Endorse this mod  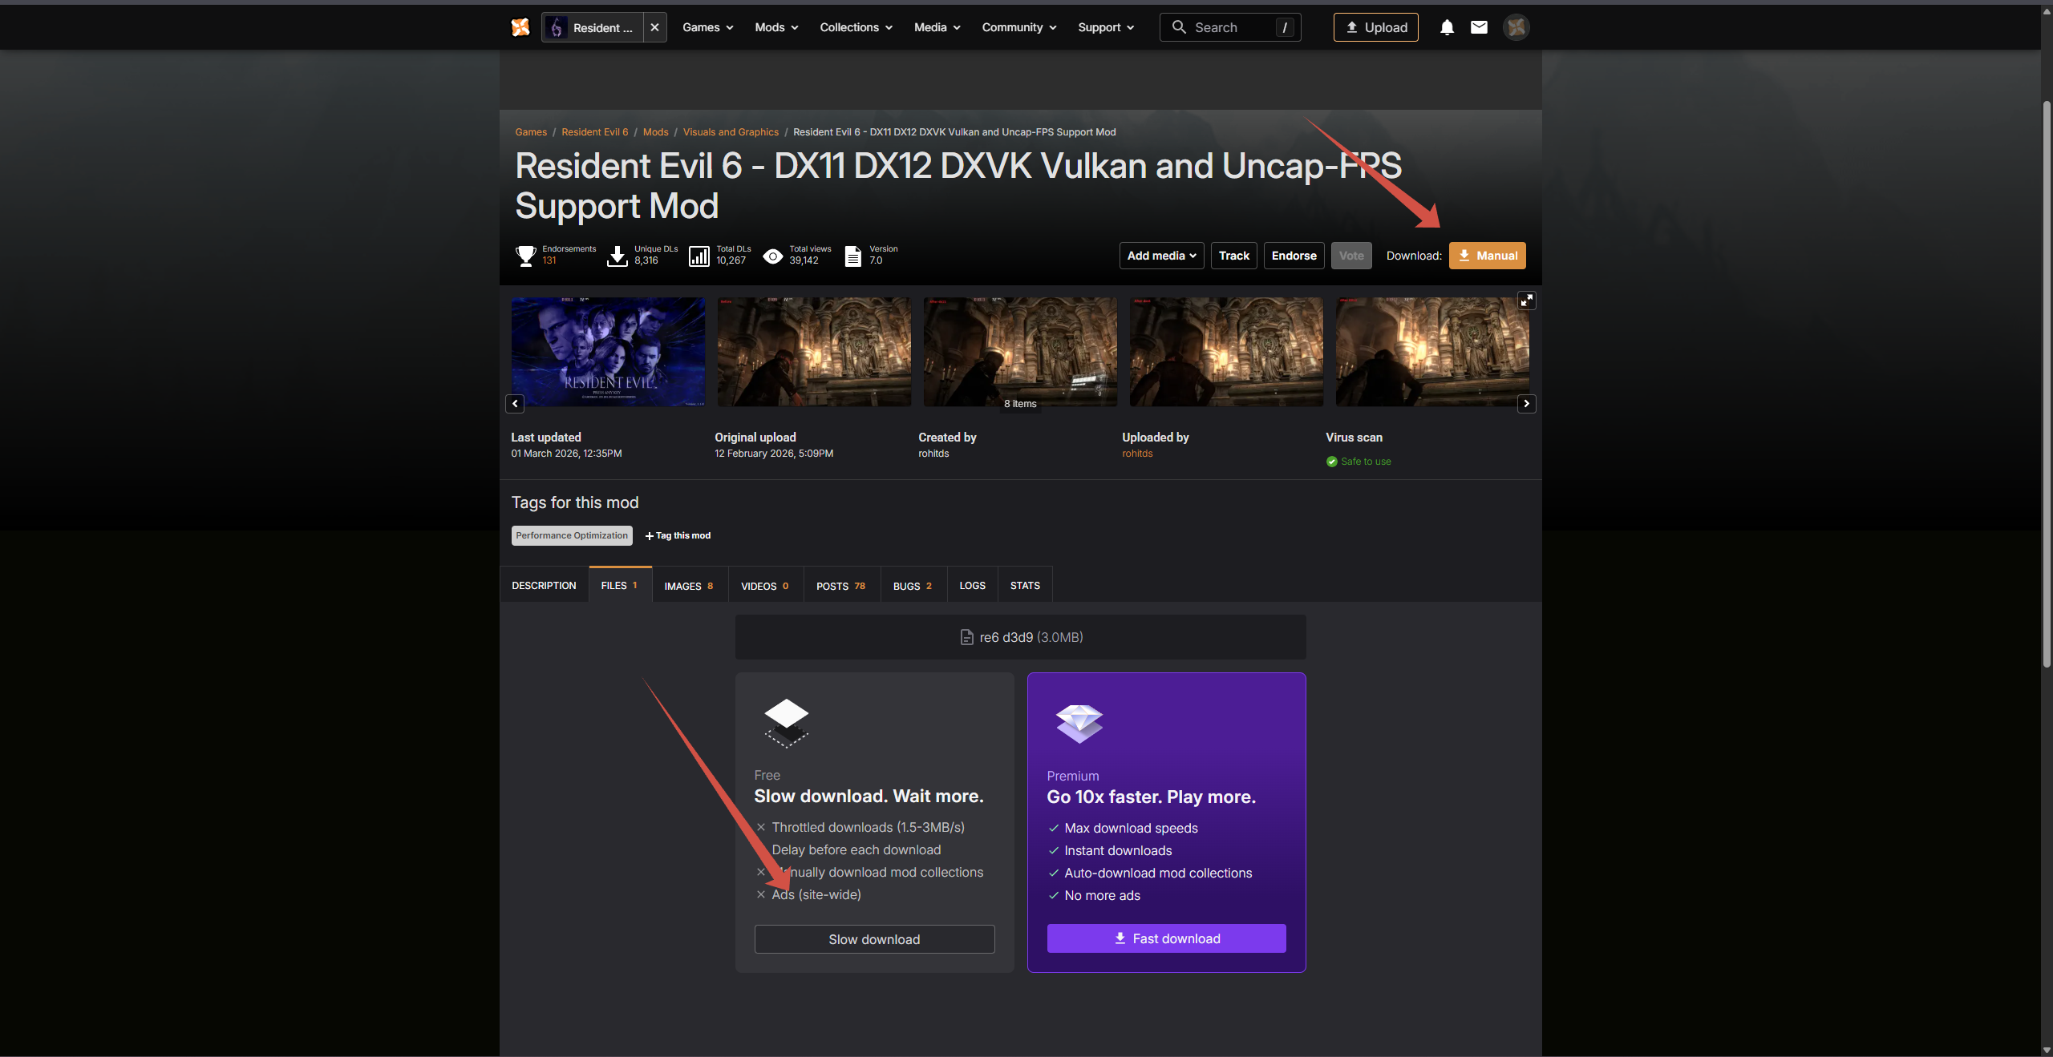point(1294,256)
